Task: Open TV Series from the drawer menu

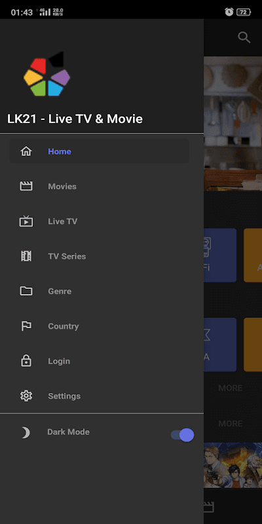Action: pyautogui.click(x=100, y=256)
